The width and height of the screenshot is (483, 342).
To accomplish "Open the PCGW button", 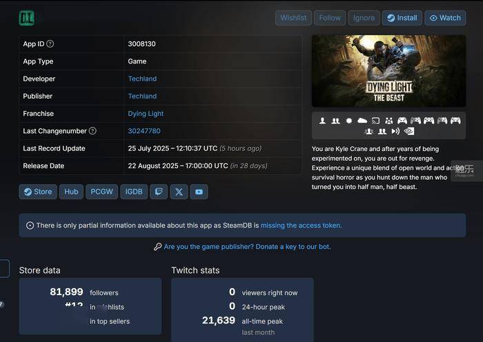I will [x=101, y=192].
